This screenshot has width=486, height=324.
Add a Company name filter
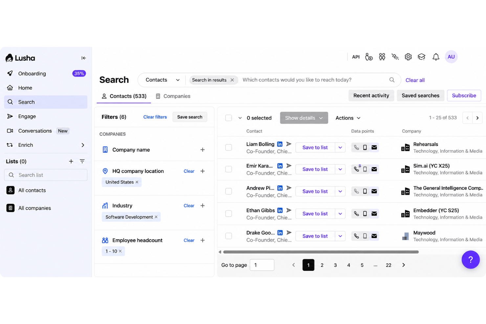pyautogui.click(x=203, y=150)
